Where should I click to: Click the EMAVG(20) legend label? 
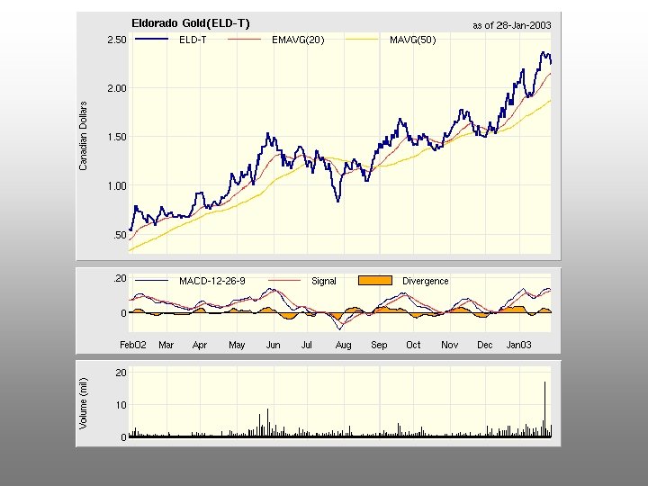pos(298,40)
